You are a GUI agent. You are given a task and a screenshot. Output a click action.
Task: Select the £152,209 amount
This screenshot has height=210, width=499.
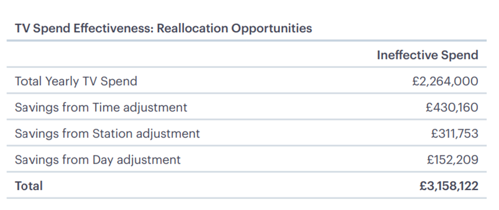point(452,159)
